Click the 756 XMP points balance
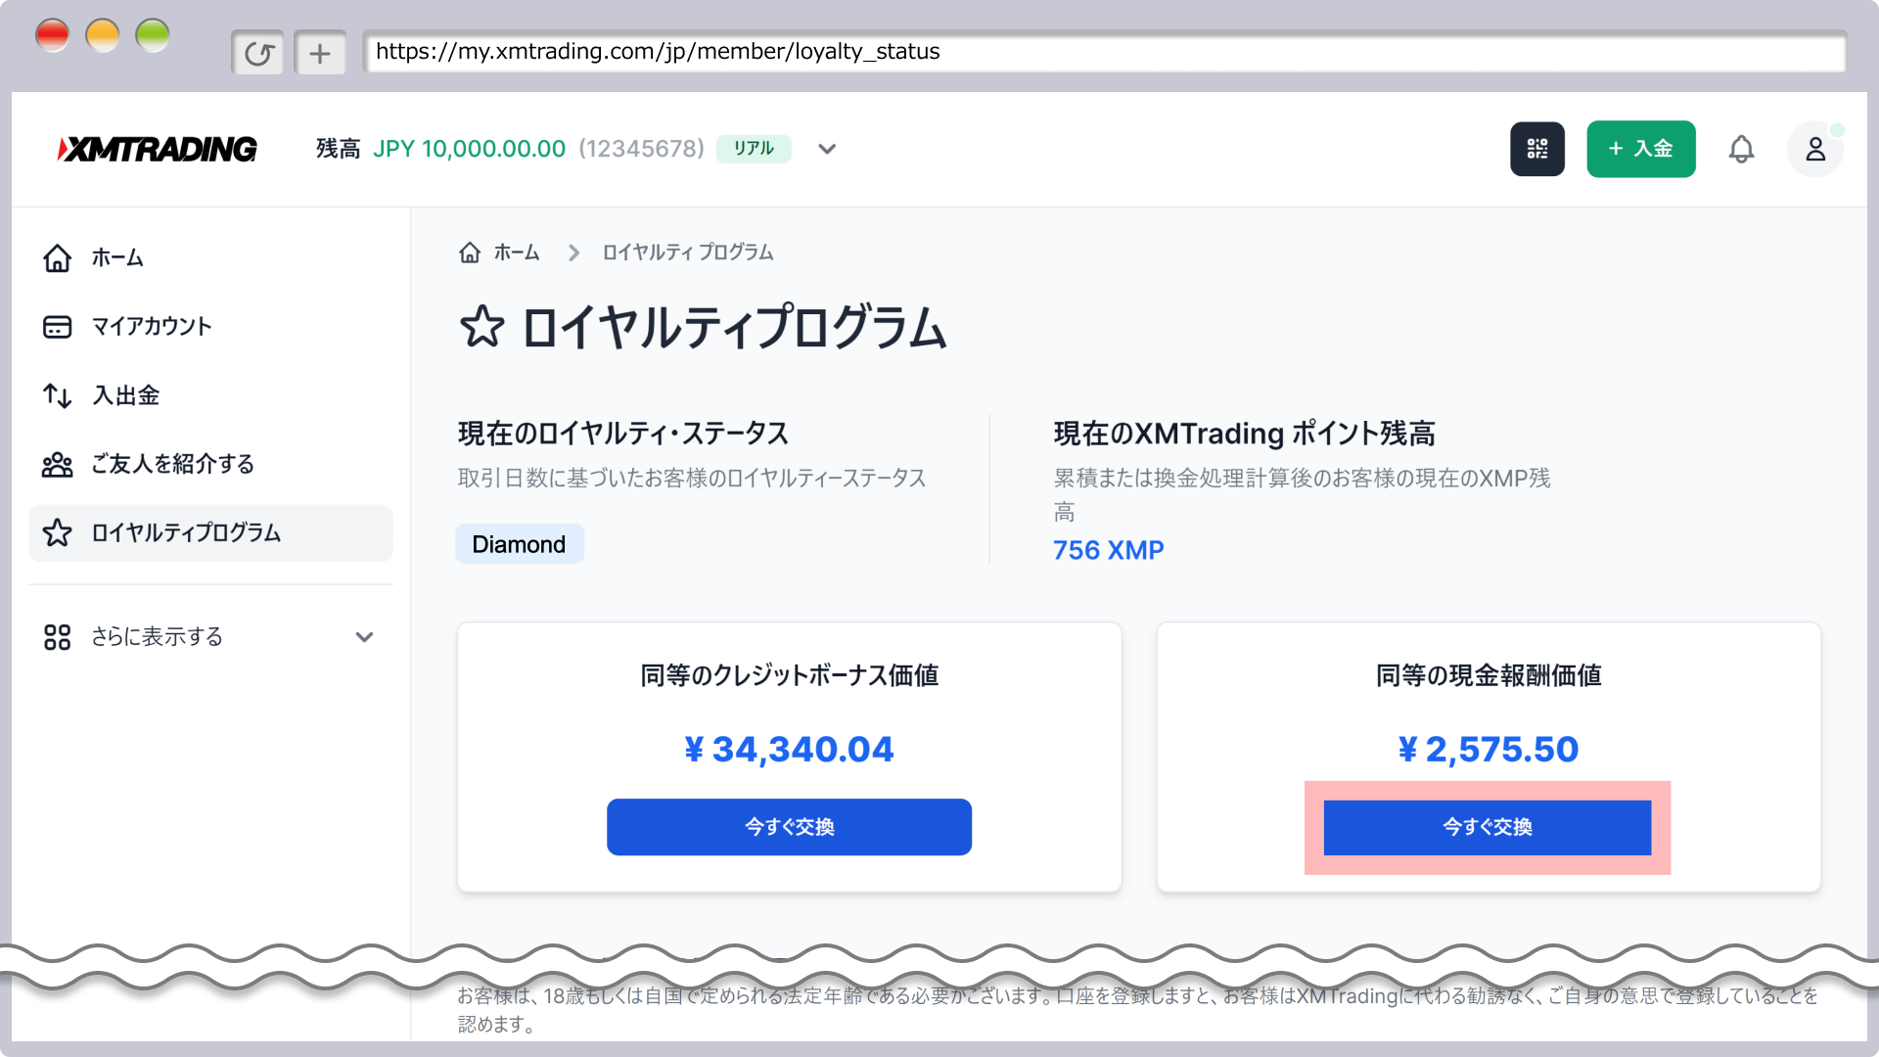The image size is (1879, 1057). tap(1108, 550)
